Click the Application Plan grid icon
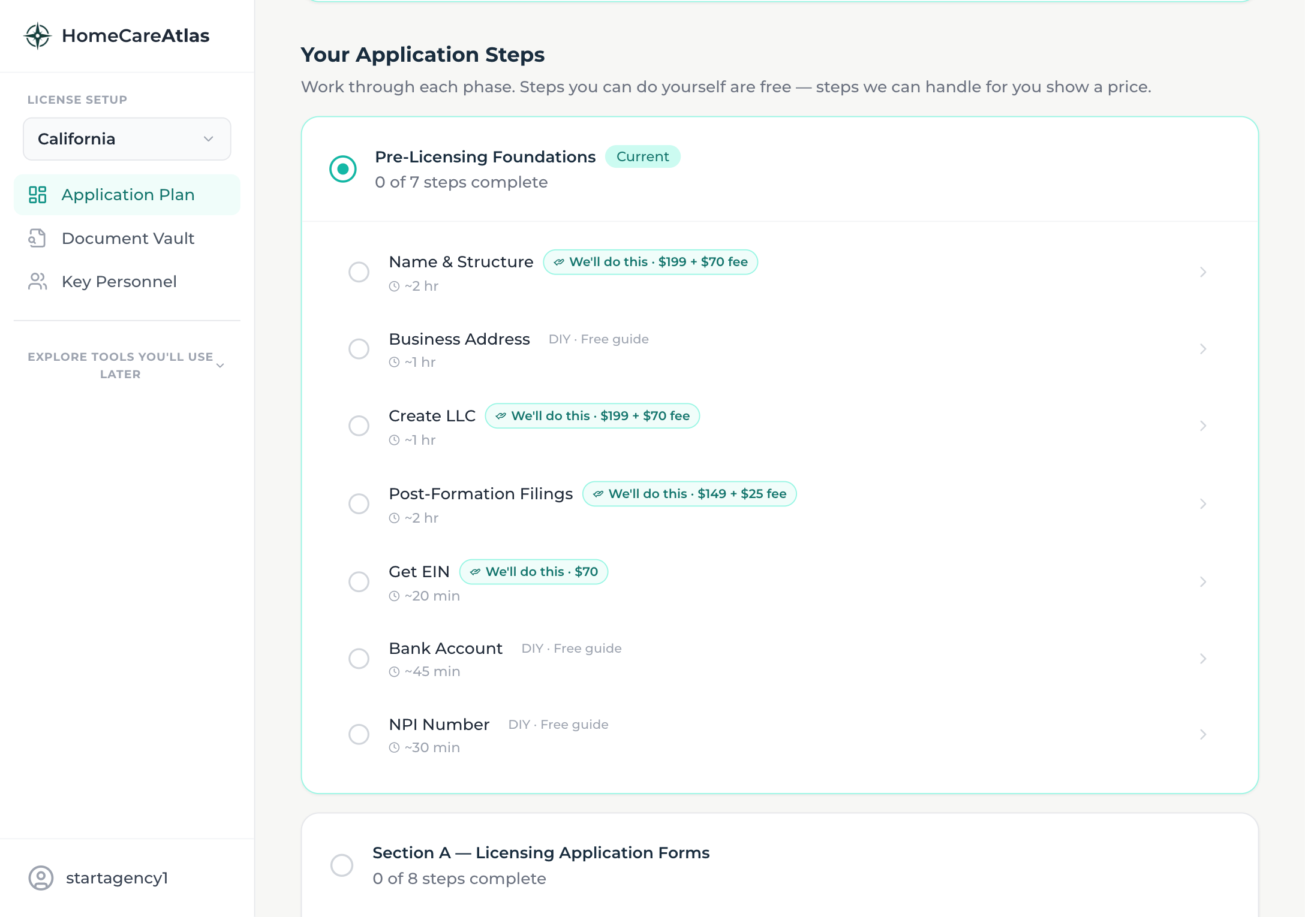 (38, 195)
